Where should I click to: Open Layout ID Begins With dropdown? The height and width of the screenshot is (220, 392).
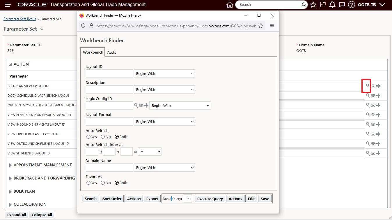164,73
